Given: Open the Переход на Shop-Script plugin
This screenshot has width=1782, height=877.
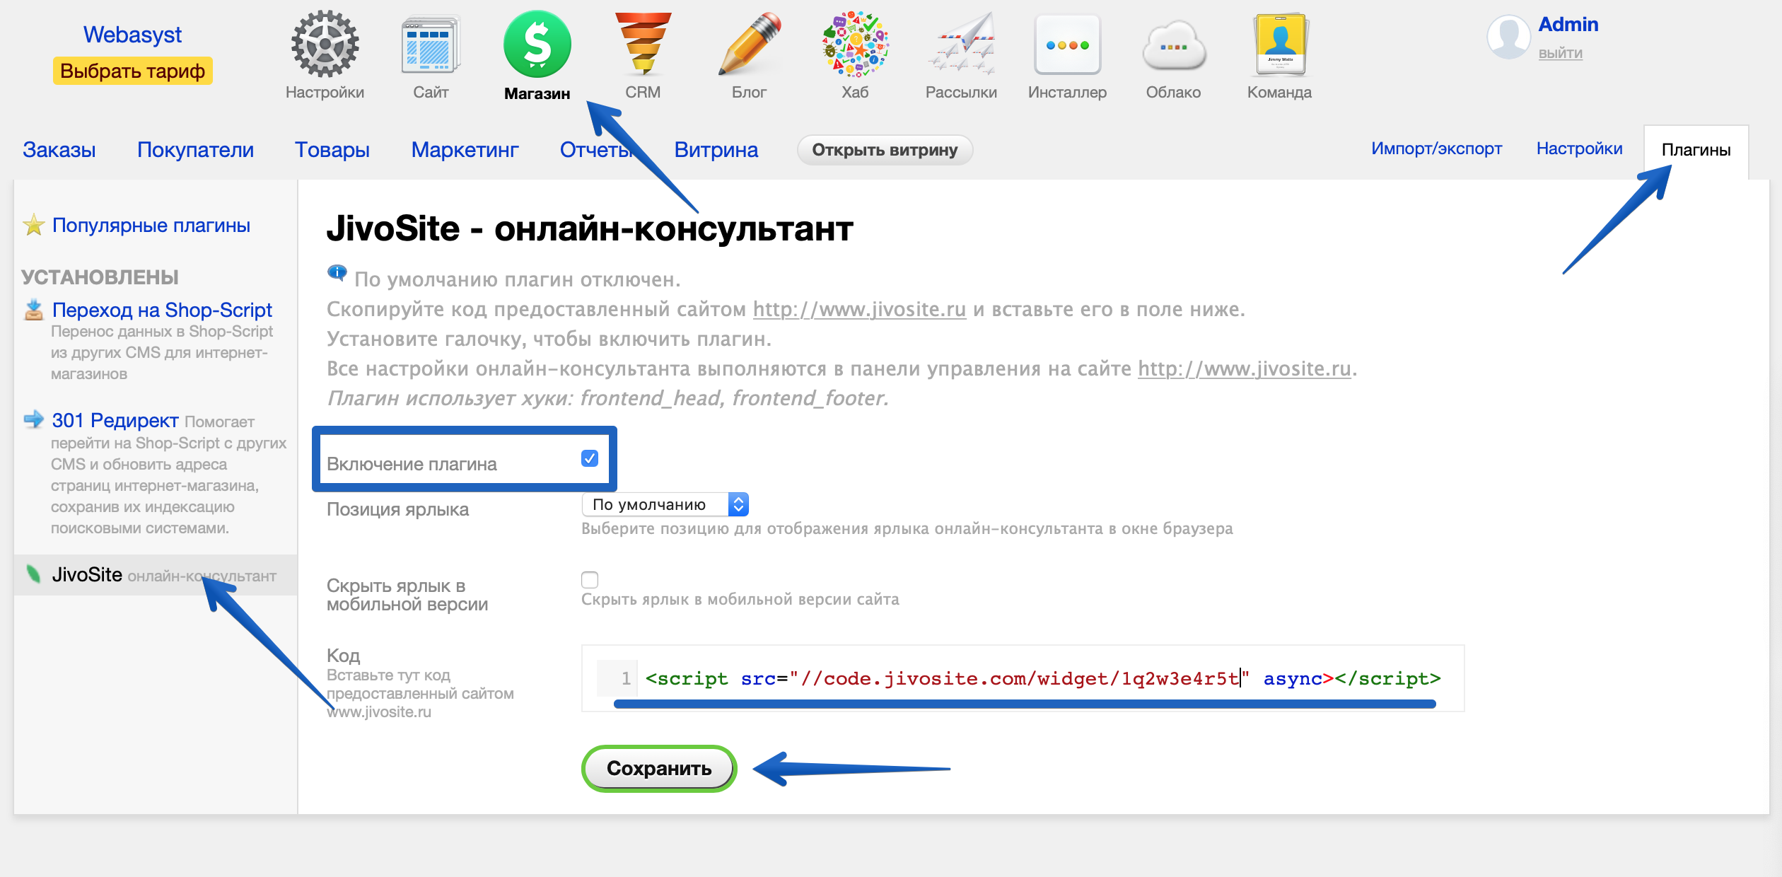Looking at the screenshot, I should (x=162, y=310).
